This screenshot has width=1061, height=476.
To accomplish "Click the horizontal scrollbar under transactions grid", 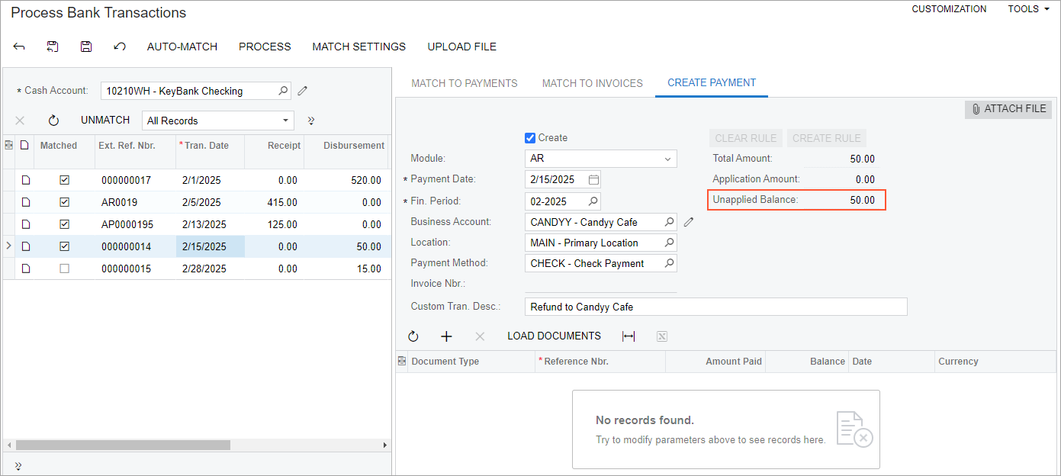I will pyautogui.click(x=122, y=445).
